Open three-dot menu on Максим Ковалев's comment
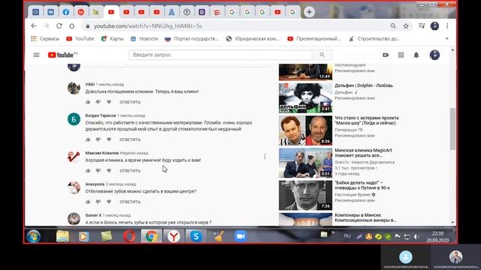Screen dimensions: 481x270 (x=265, y=157)
